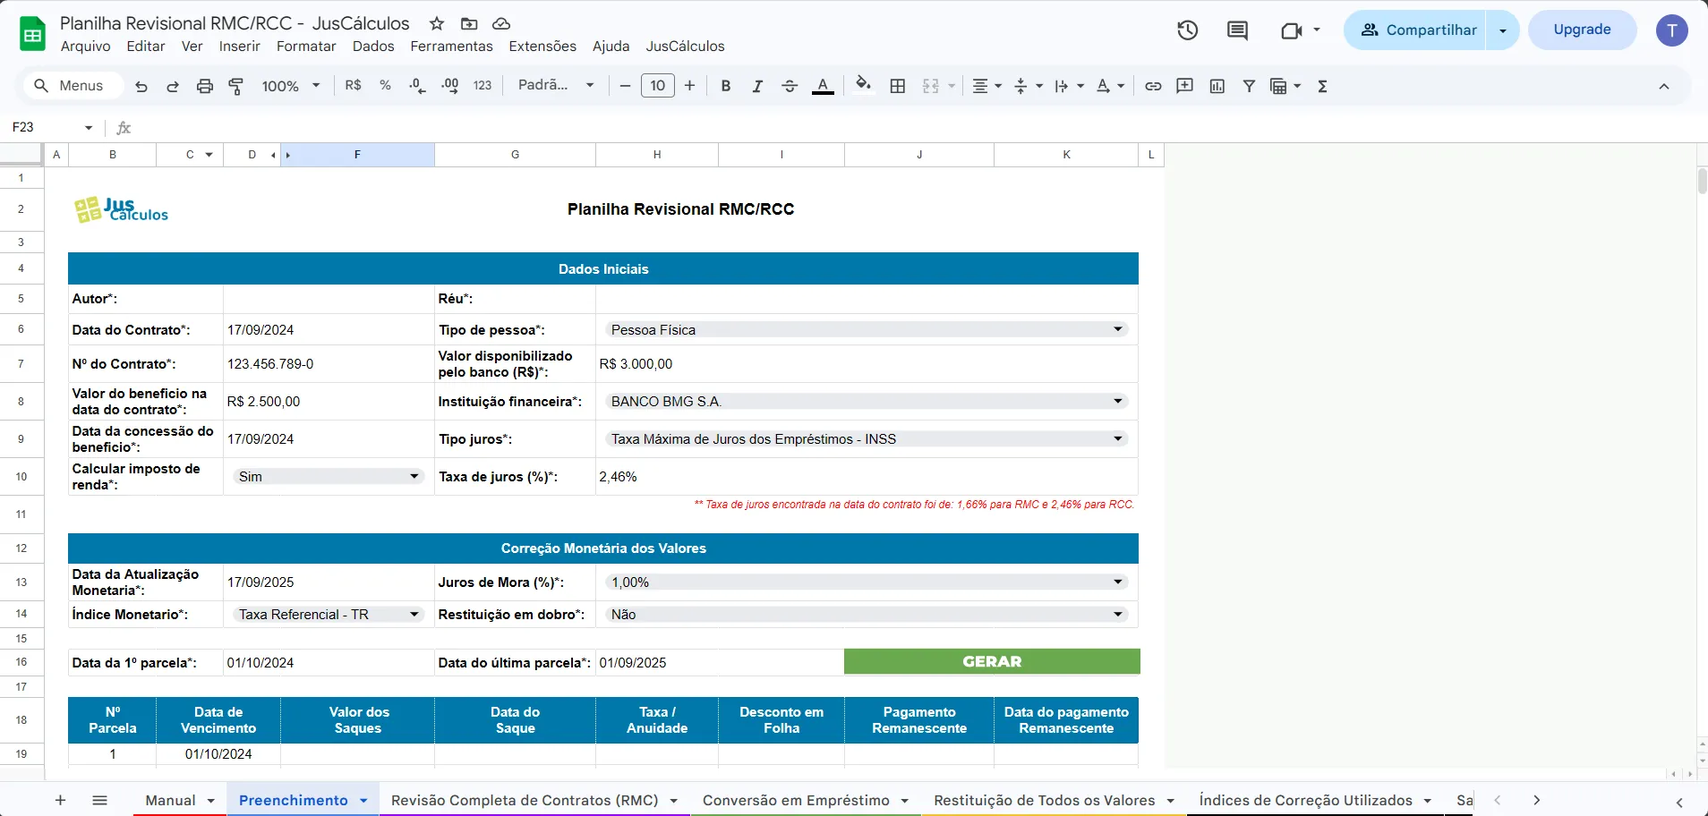Open functions sigma icon

point(1322,86)
